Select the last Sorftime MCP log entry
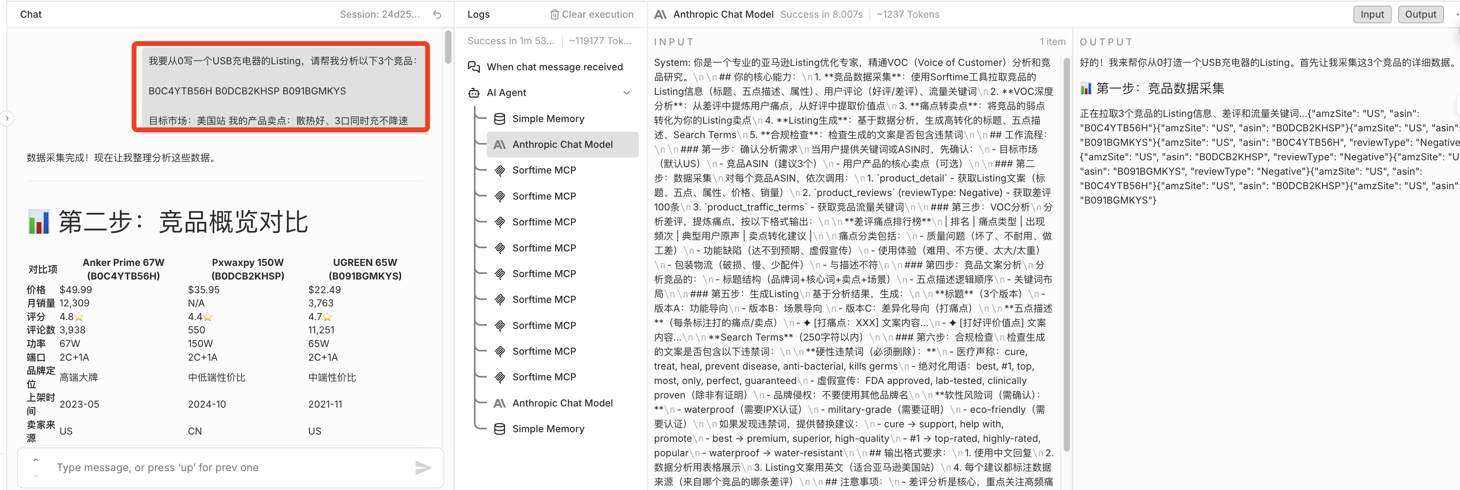Image resolution: width=1460 pixels, height=490 pixels. click(x=543, y=377)
